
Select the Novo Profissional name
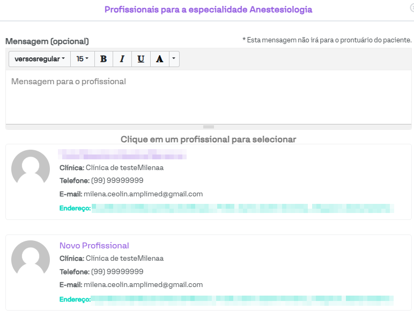94,246
